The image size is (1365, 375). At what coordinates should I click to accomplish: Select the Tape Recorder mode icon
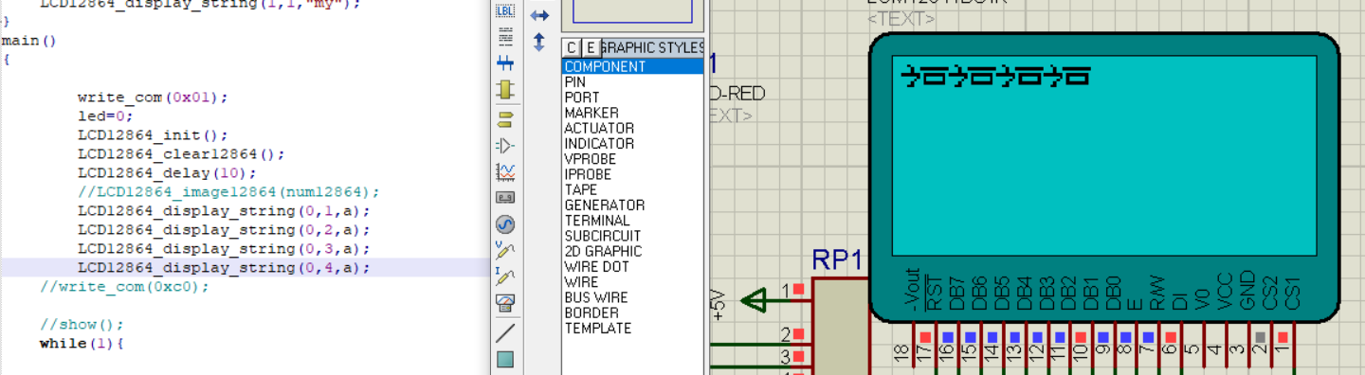(505, 198)
